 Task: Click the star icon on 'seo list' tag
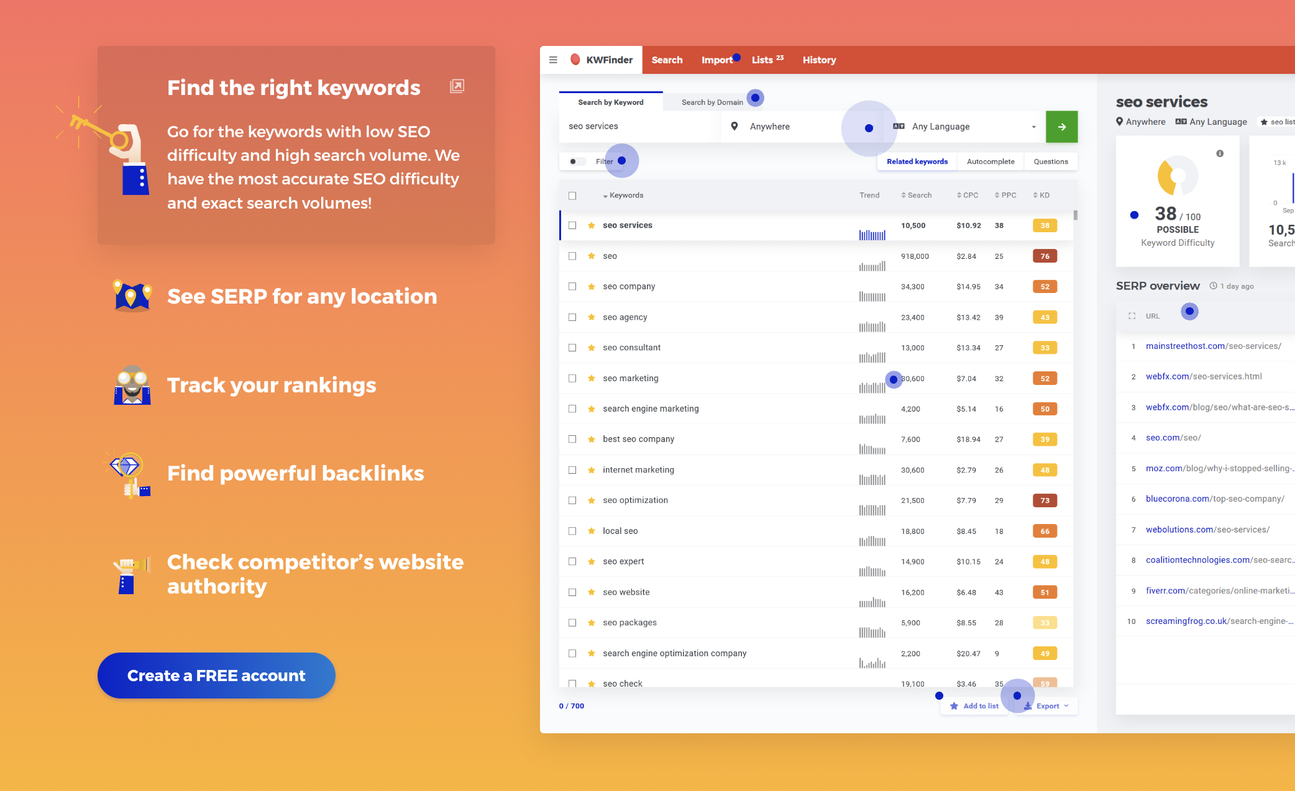(x=1264, y=122)
